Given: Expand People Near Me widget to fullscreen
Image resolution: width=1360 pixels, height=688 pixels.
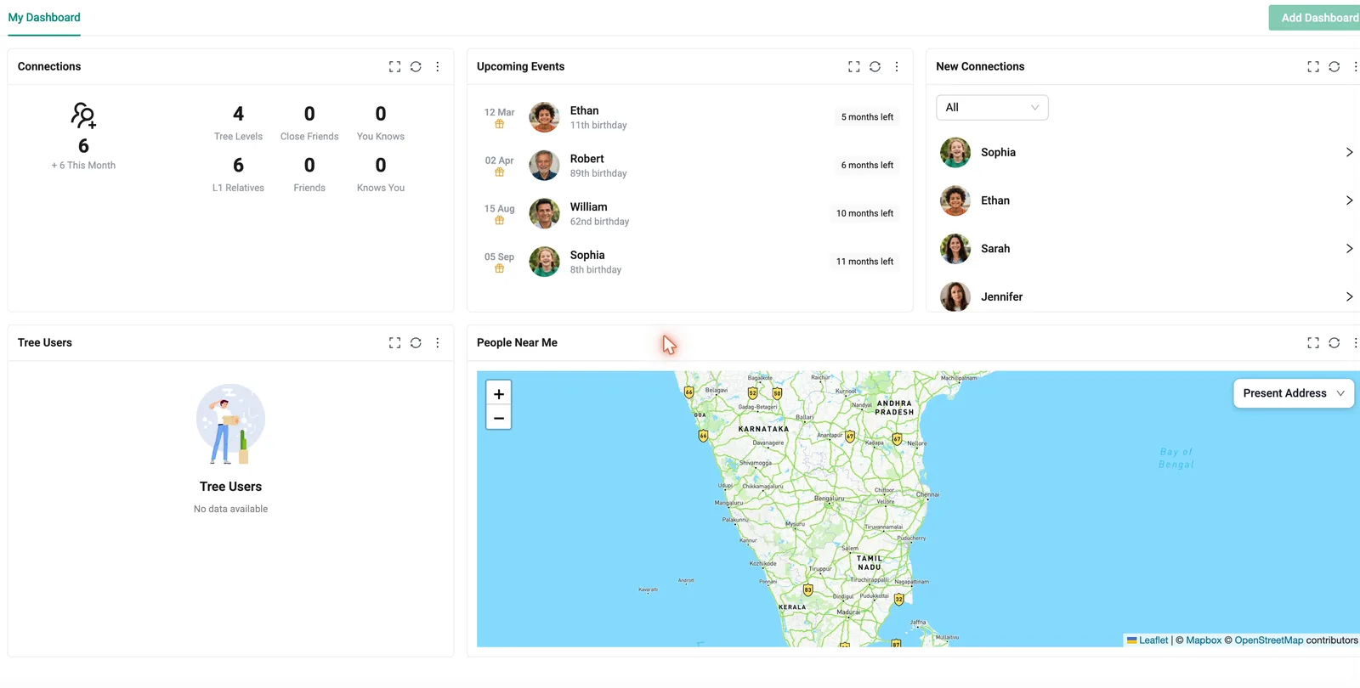Looking at the screenshot, I should pyautogui.click(x=1313, y=342).
